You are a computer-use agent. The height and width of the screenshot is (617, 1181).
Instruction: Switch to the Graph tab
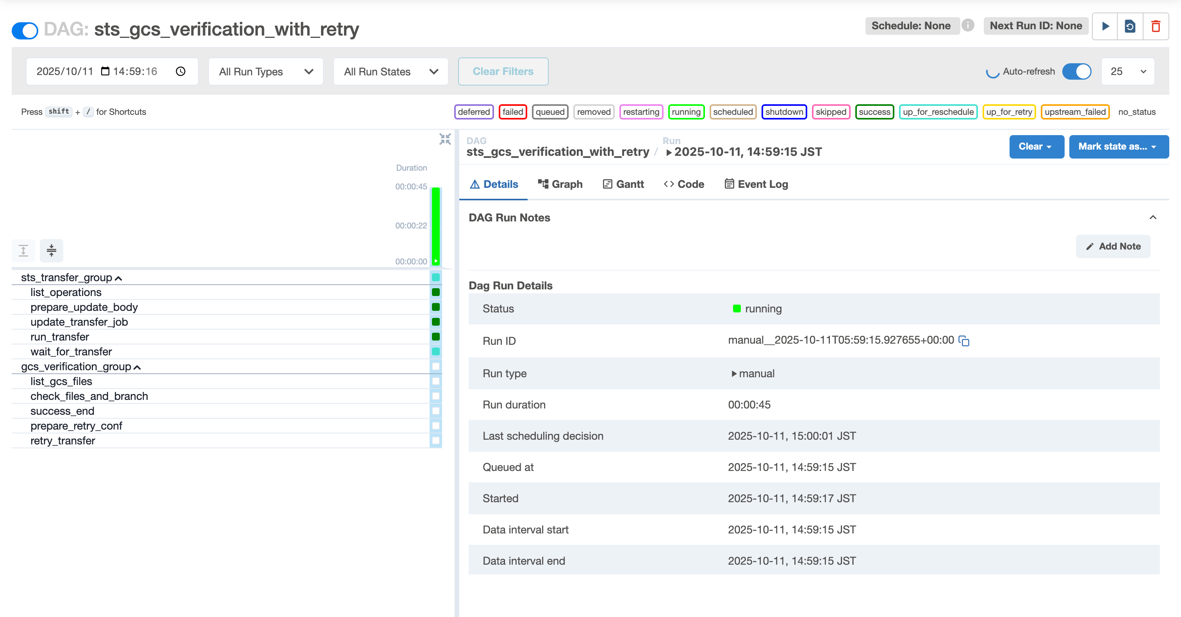pos(560,184)
